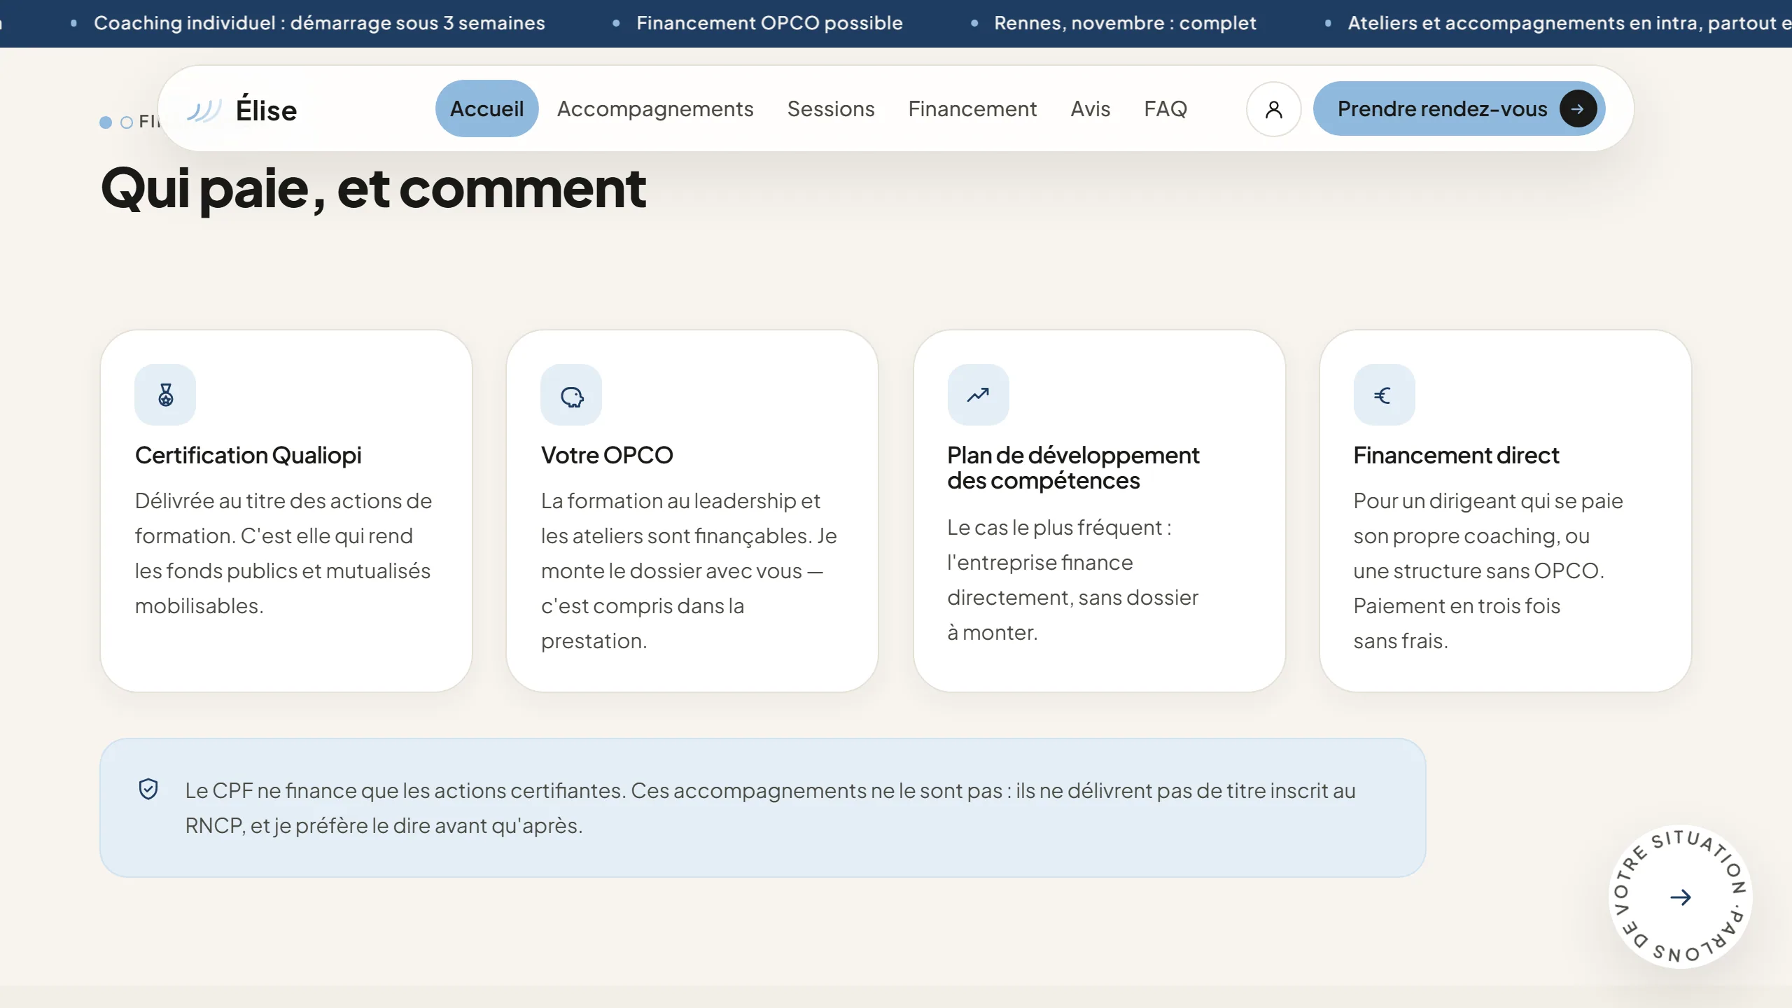
Task: Click the Élise wave logo icon
Action: [204, 110]
